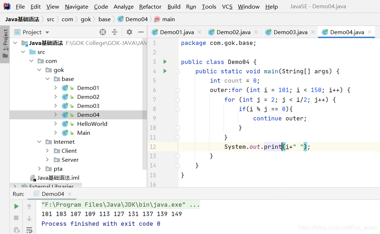The width and height of the screenshot is (380, 234).
Task: Click the Collapse All icon in Project panel
Action: pyautogui.click(x=115, y=32)
